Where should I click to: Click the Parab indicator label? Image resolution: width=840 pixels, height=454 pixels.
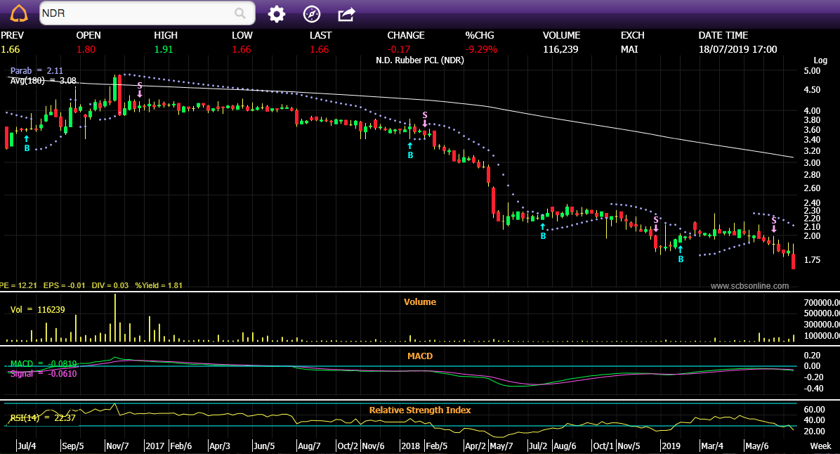pyautogui.click(x=37, y=71)
